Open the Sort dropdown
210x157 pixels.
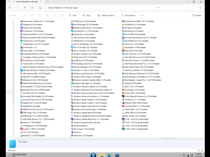click(73, 16)
